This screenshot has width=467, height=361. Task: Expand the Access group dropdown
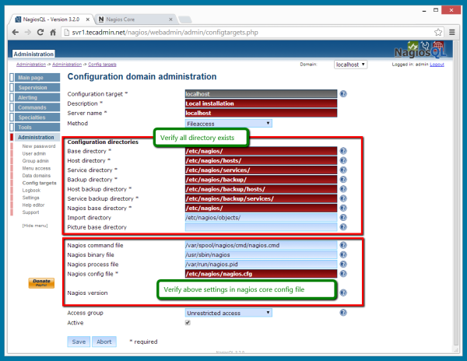pos(228,313)
